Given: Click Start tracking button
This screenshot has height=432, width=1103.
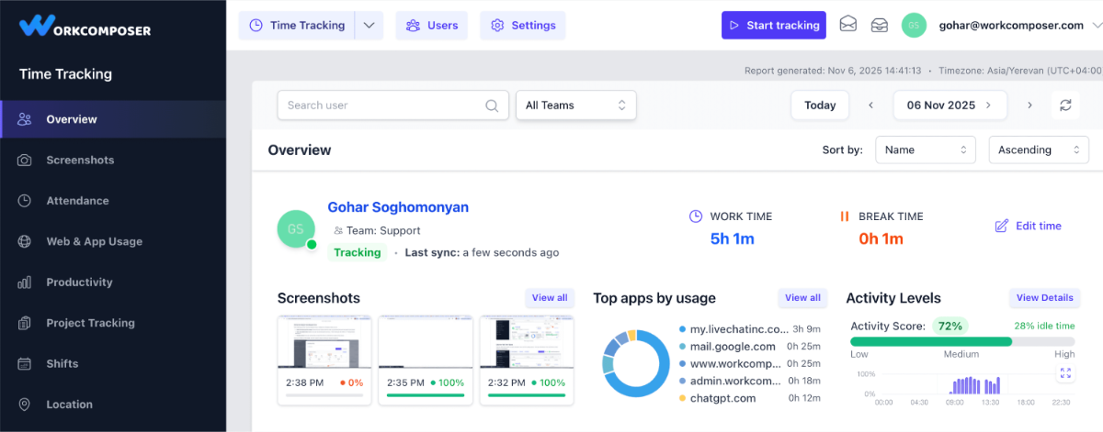Looking at the screenshot, I should tap(774, 26).
